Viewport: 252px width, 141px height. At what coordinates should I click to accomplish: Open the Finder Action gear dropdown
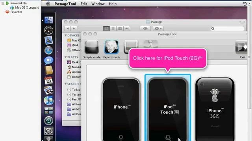tap(158, 29)
